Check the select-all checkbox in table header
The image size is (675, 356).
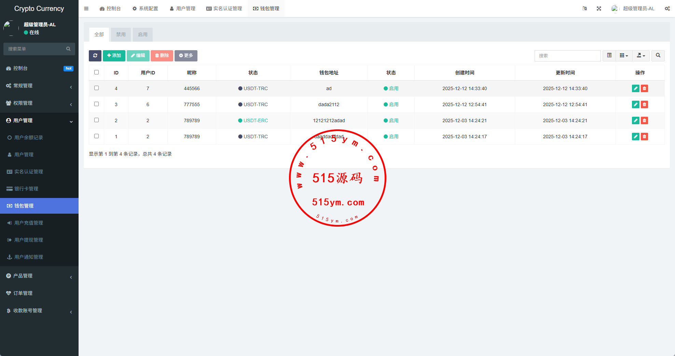pyautogui.click(x=96, y=72)
